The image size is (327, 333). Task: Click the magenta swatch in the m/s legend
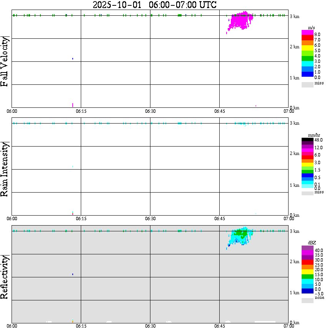click(307, 33)
